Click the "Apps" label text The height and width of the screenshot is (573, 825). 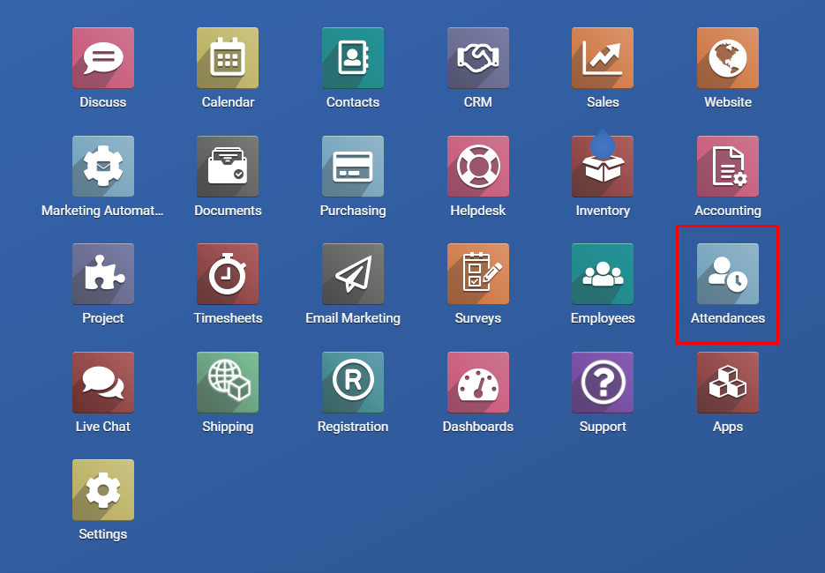point(728,427)
